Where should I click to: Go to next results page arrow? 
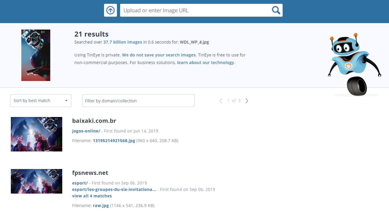click(247, 101)
